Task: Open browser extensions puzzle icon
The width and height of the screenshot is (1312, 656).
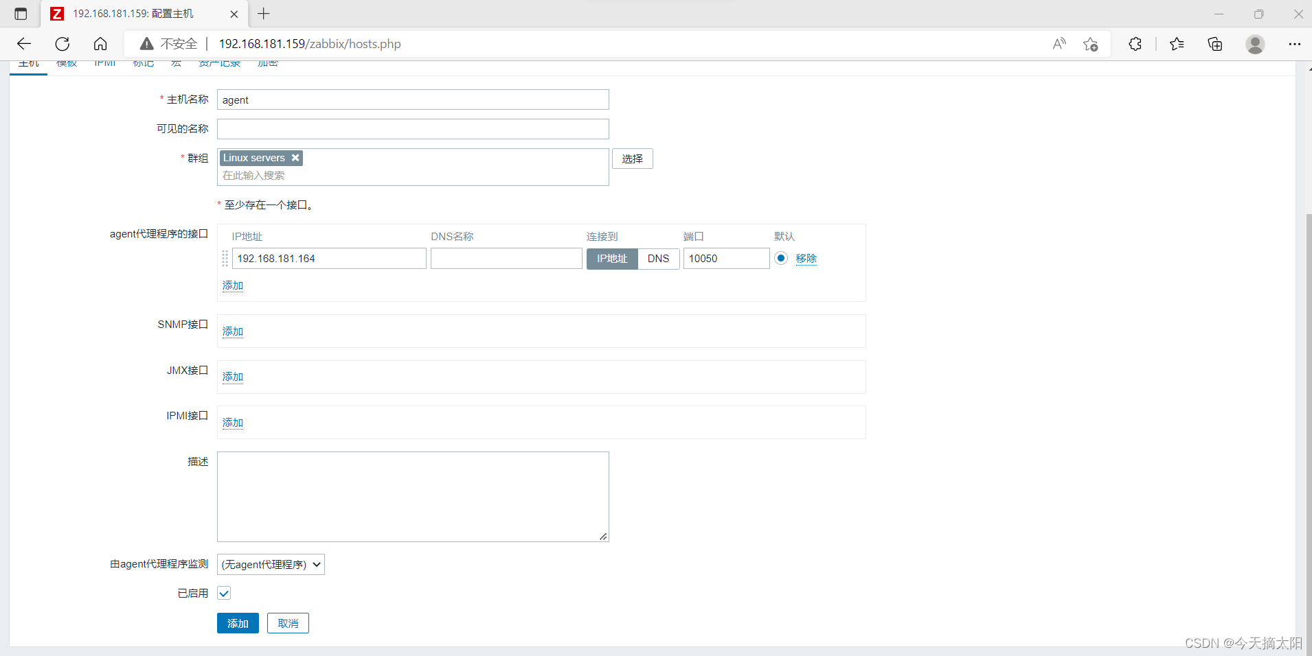Action: [x=1135, y=44]
